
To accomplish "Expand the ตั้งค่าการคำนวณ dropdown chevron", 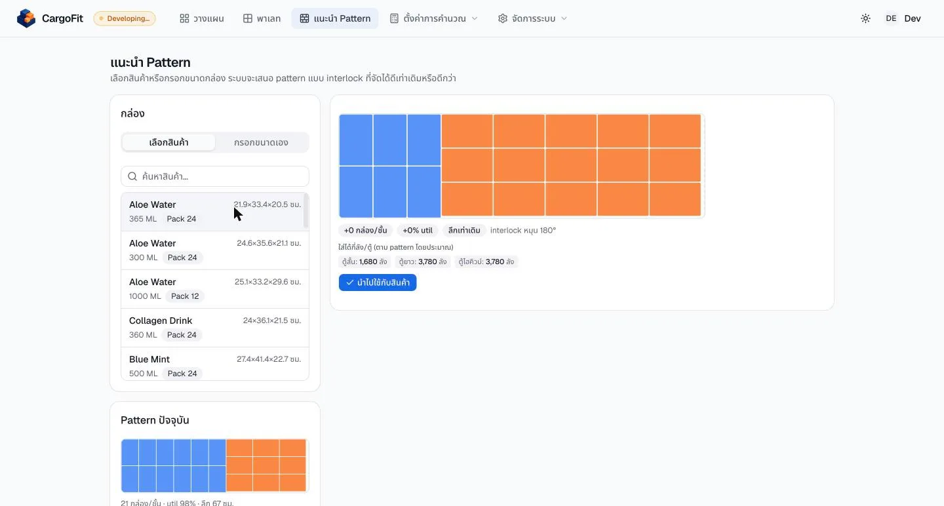I will point(475,18).
